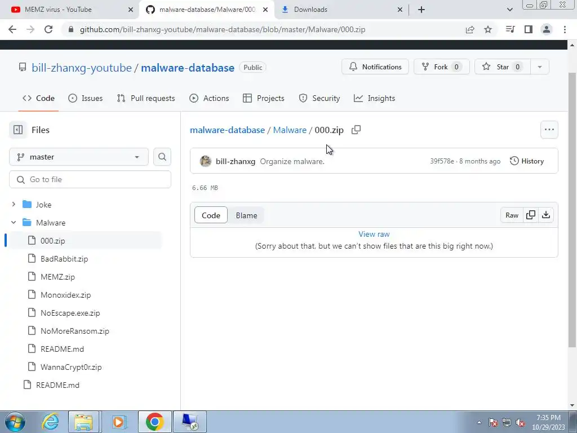Mute volume icon in system tray
The height and width of the screenshot is (433, 577).
[x=520, y=423]
